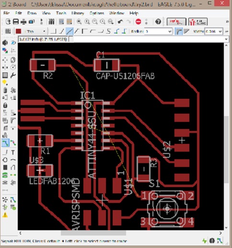Viewport: 232px width, 248px height.
Task: Click the active Route tool icon
Action: [5, 143]
